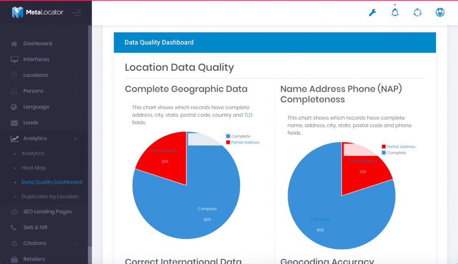Toggle Complete legend in NAP chart
This screenshot has height=264, width=458.
coord(394,153)
